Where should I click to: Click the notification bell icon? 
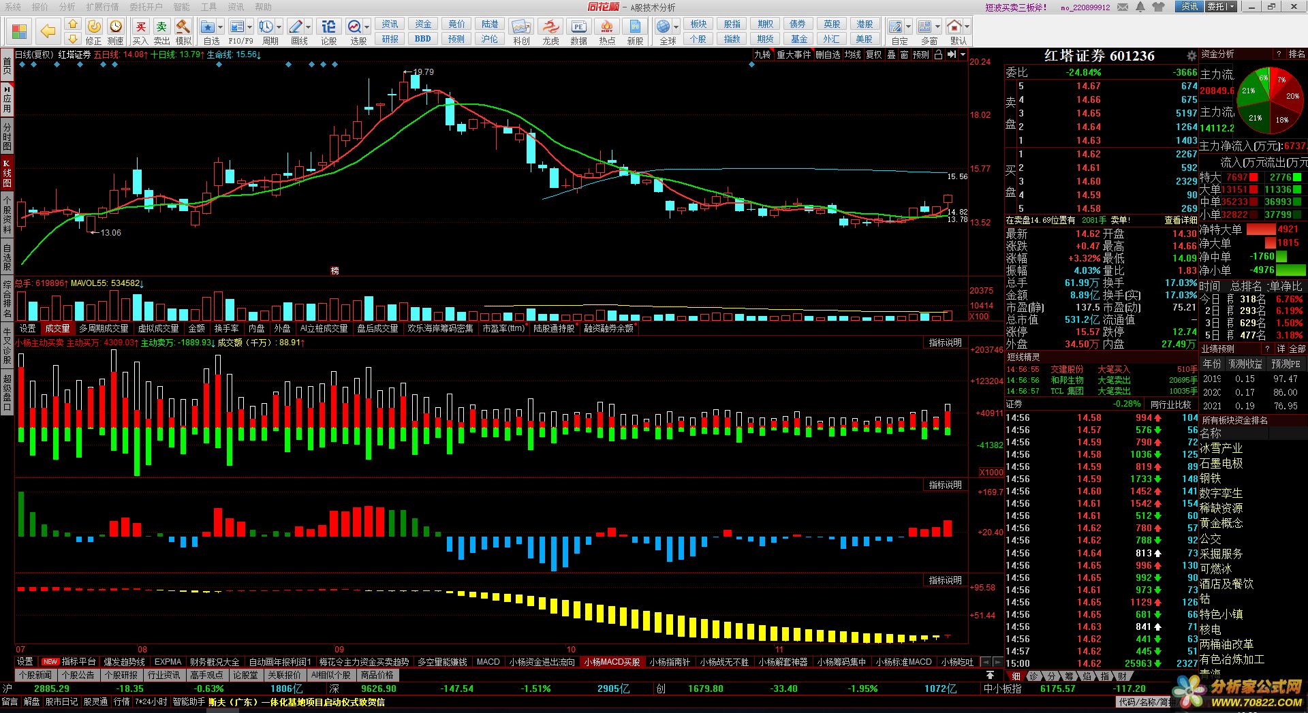coord(1141,7)
